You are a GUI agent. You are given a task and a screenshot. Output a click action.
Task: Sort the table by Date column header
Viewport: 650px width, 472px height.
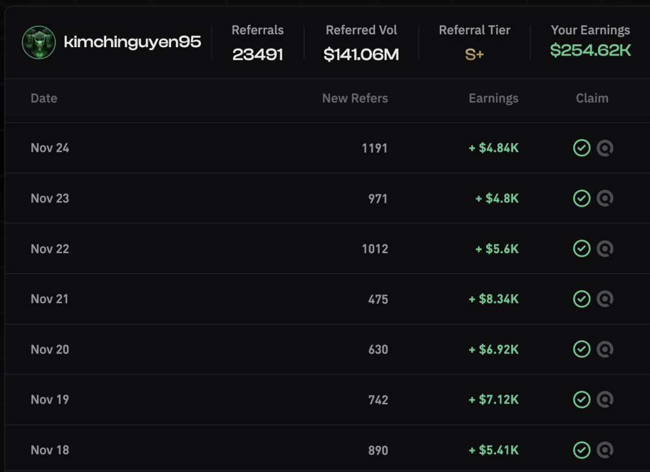coord(44,99)
